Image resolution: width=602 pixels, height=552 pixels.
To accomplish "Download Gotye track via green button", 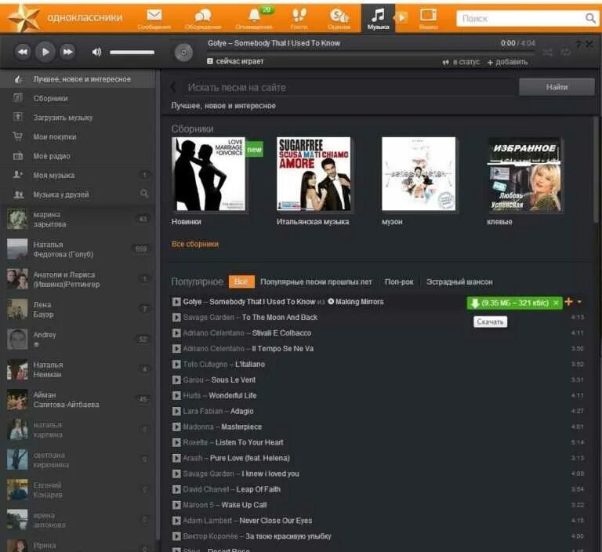I will pyautogui.click(x=510, y=303).
